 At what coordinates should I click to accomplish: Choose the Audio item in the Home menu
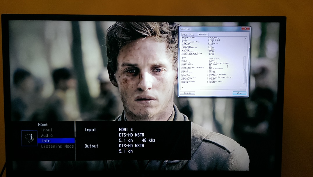point(47,135)
